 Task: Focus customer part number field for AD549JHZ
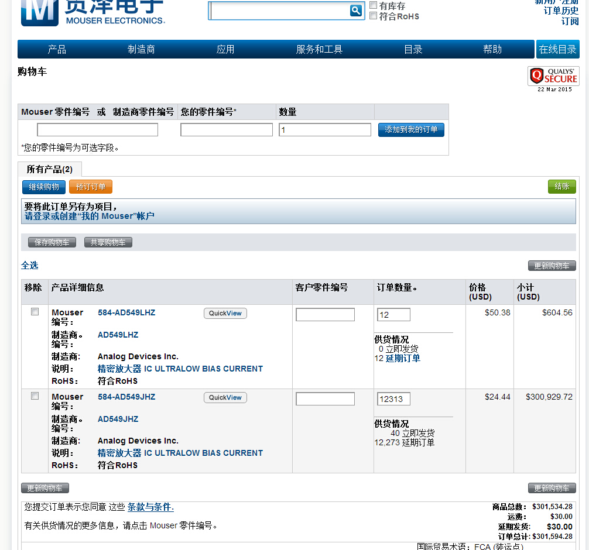coord(326,398)
